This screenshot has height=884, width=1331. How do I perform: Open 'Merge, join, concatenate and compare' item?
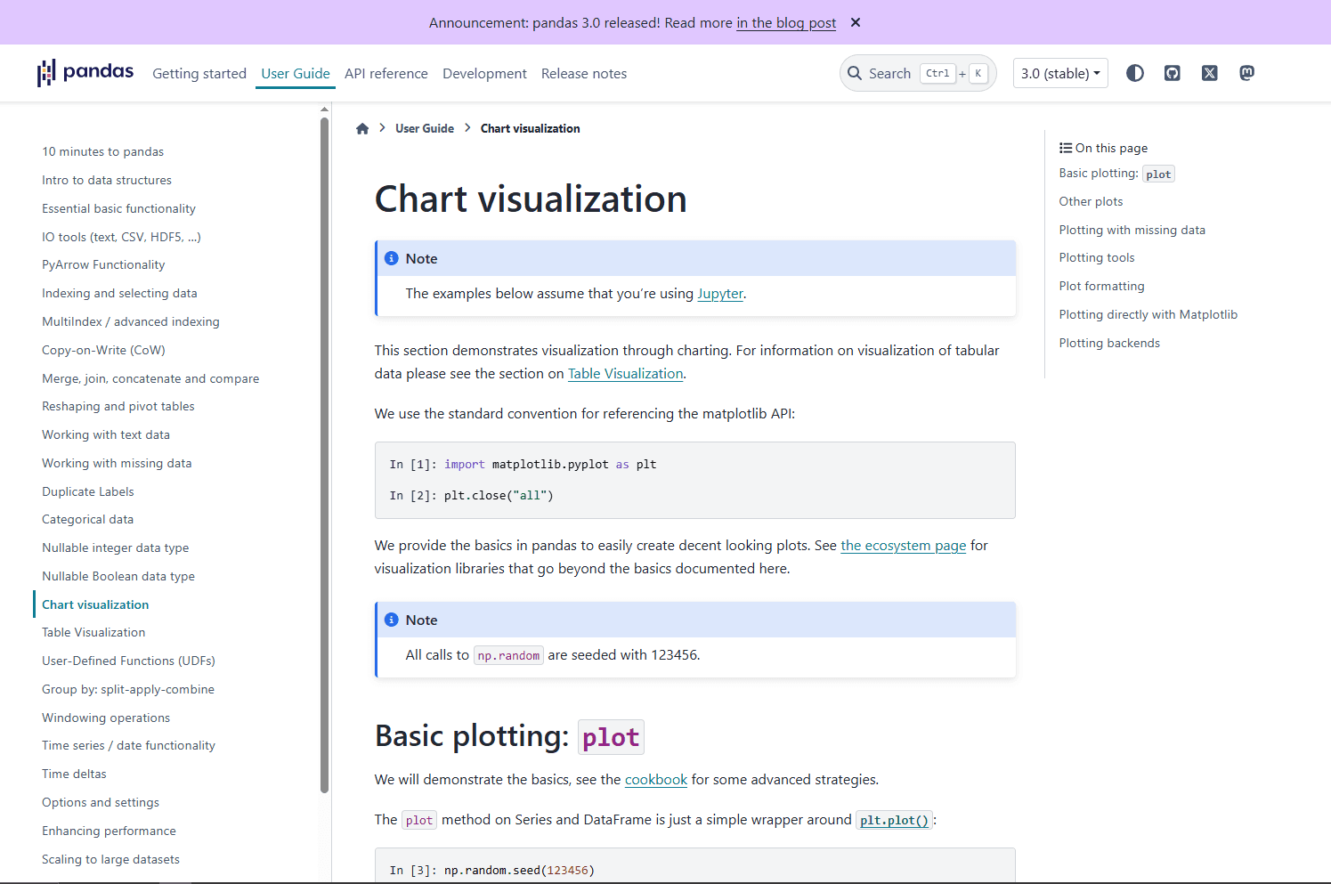[x=150, y=378]
